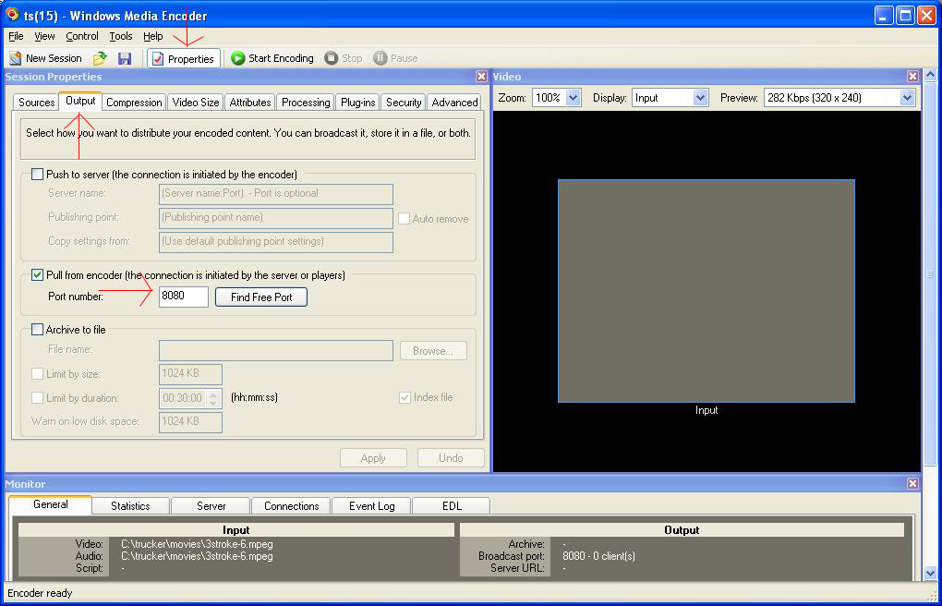Enable Archive to file checkbox
The height and width of the screenshot is (606, 942).
tap(37, 330)
